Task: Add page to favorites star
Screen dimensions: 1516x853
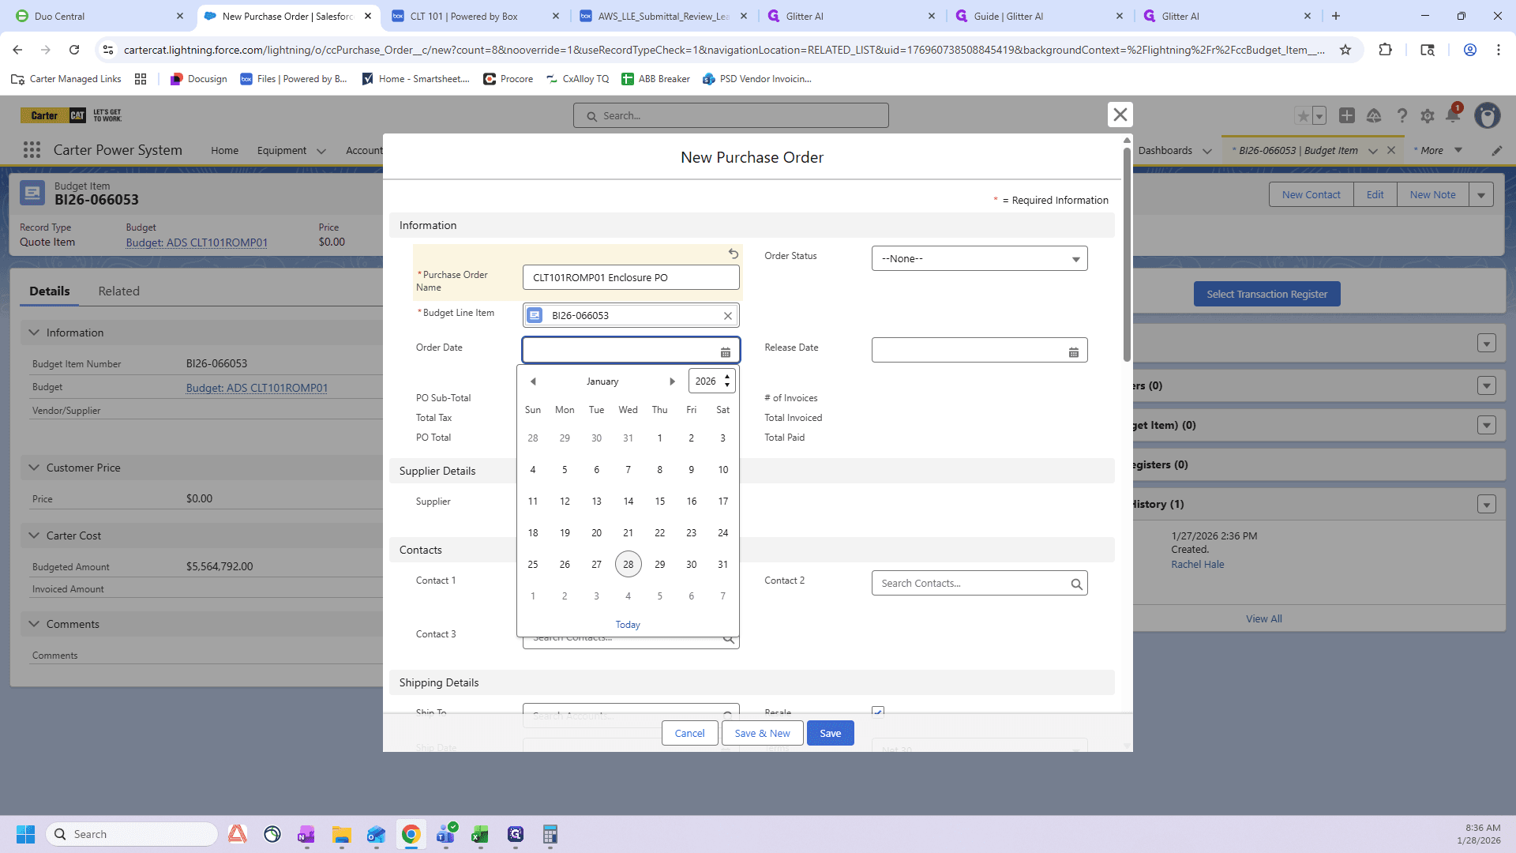Action: pos(1303,116)
